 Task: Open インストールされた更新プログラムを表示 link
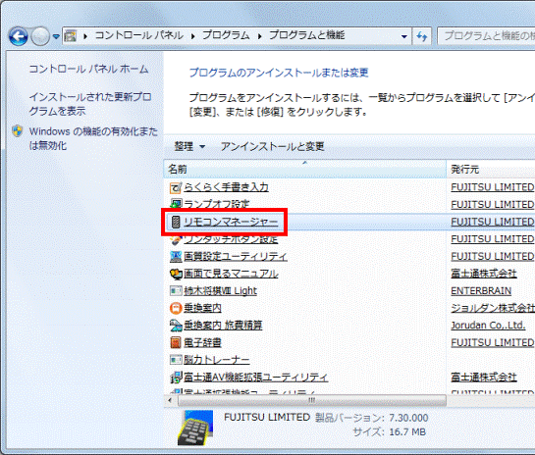pos(90,104)
